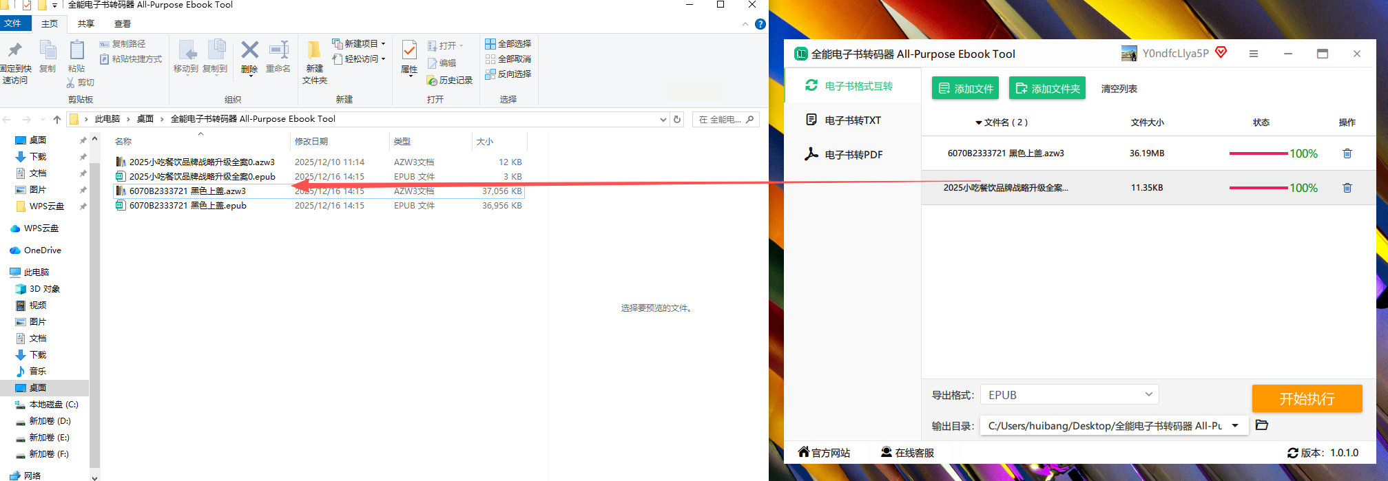Click progress bar of 2025小吃餐饮 row
Viewport: 1388px width, 481px height.
tap(1258, 188)
